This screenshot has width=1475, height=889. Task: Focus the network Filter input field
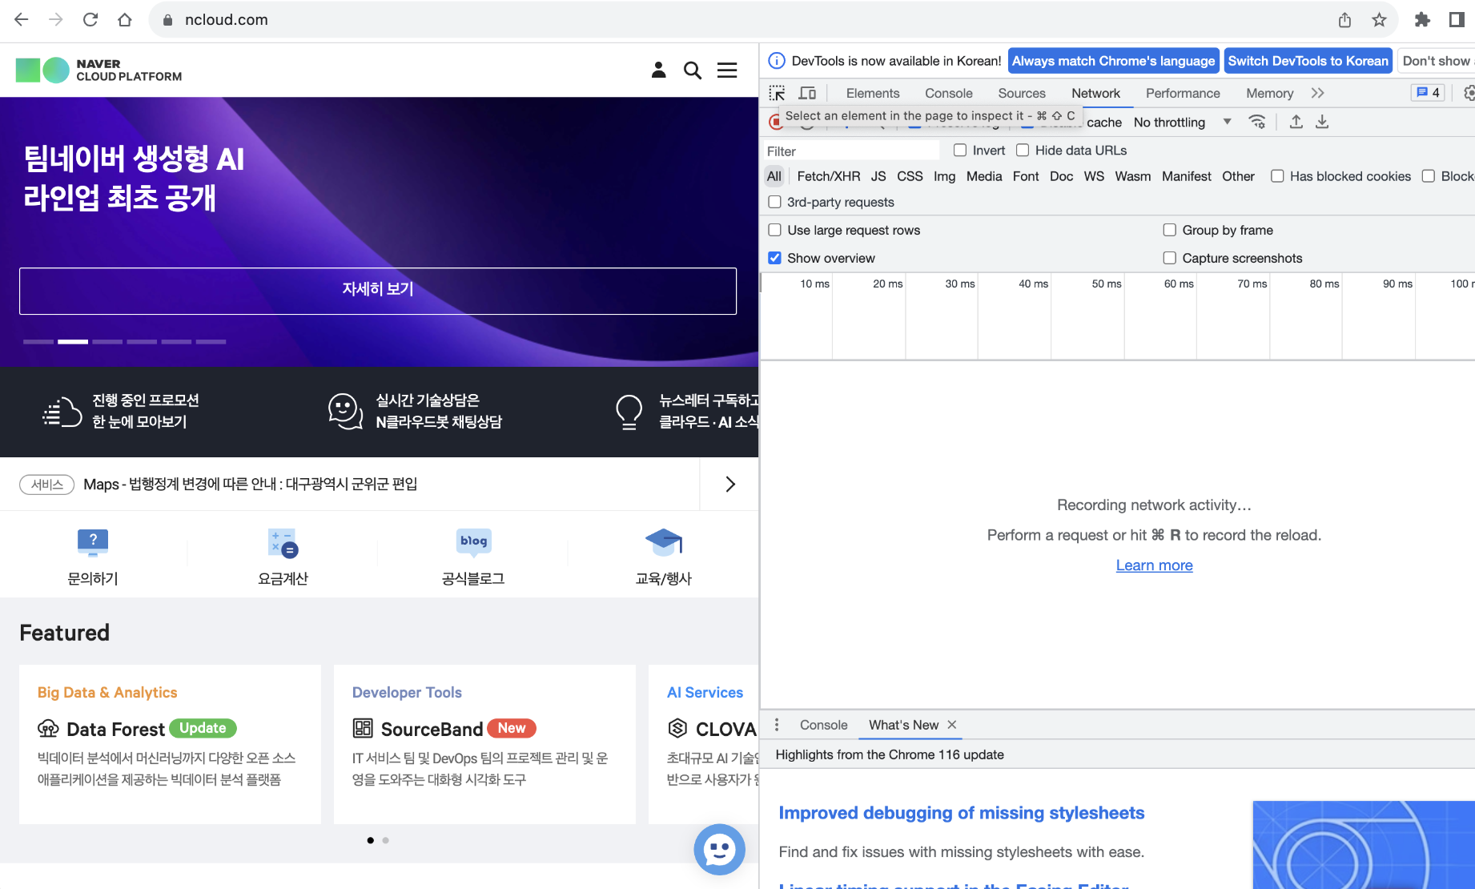coord(850,151)
